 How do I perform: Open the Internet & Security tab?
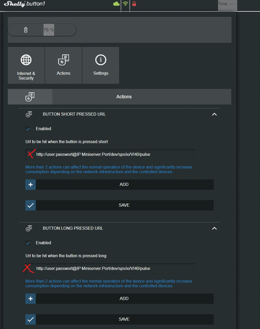26,65
